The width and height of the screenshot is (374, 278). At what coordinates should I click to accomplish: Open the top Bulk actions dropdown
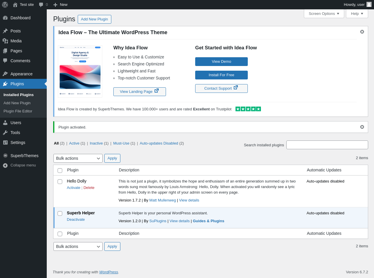click(78, 158)
